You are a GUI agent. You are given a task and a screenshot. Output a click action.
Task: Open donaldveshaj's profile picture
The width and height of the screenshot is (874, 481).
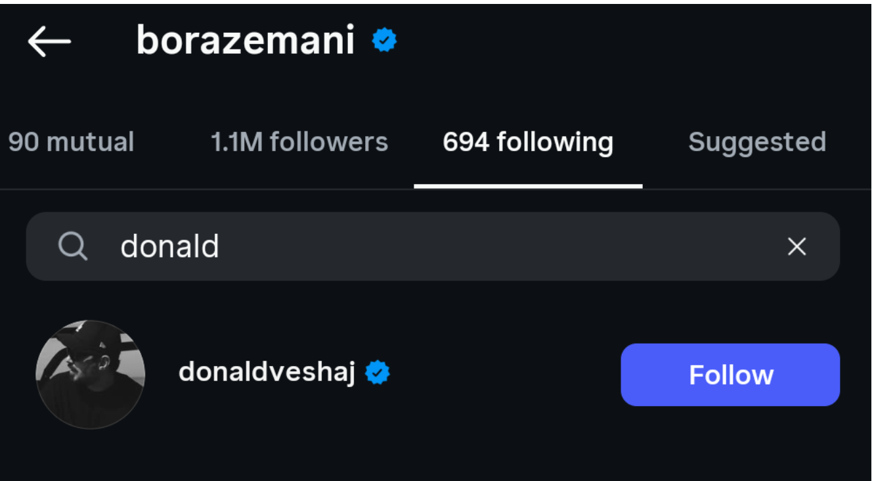coord(90,375)
